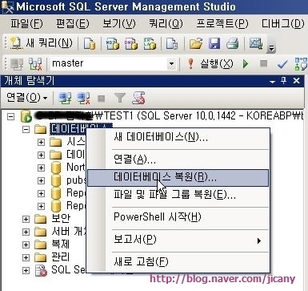Click the Analysis Services MDX Query icon
Screen dimensions: 308x291
(x=112, y=43)
